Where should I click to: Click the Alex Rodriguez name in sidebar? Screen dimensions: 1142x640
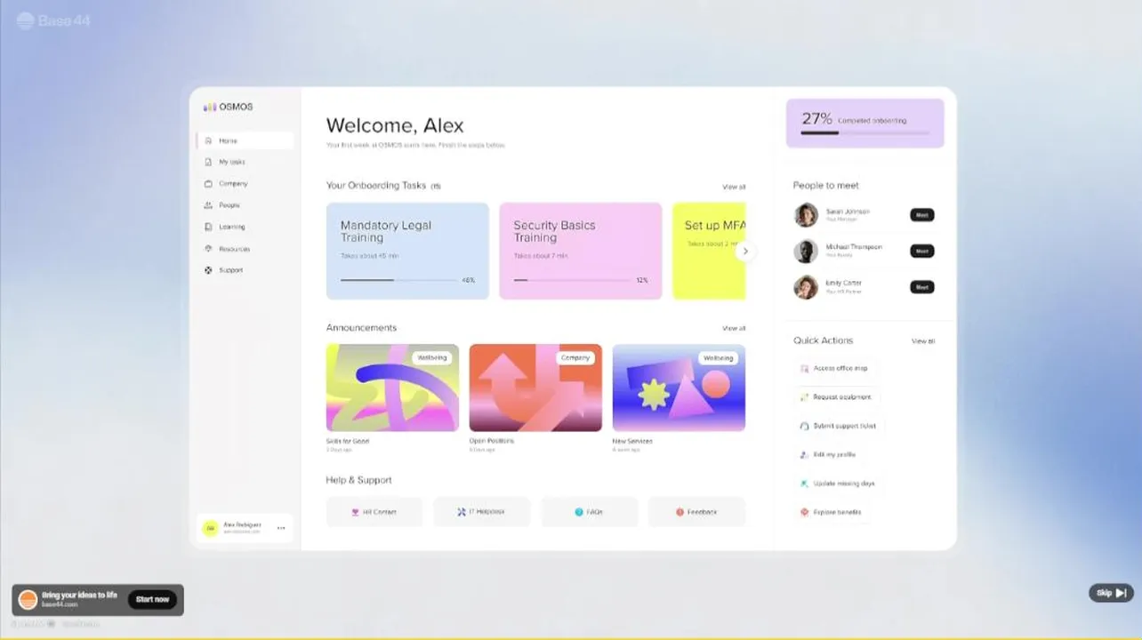[242, 524]
